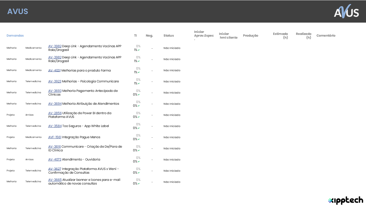366x206 pixels.
Task: Click green check icon in AV-4073 row
Action: click(139, 162)
